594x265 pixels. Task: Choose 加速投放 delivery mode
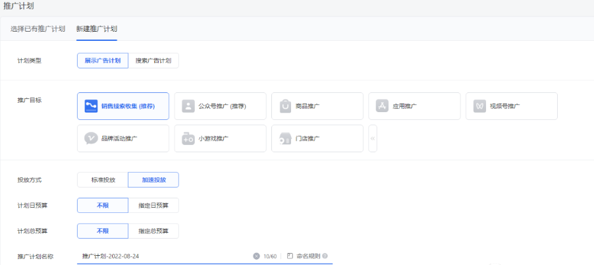[x=153, y=180]
